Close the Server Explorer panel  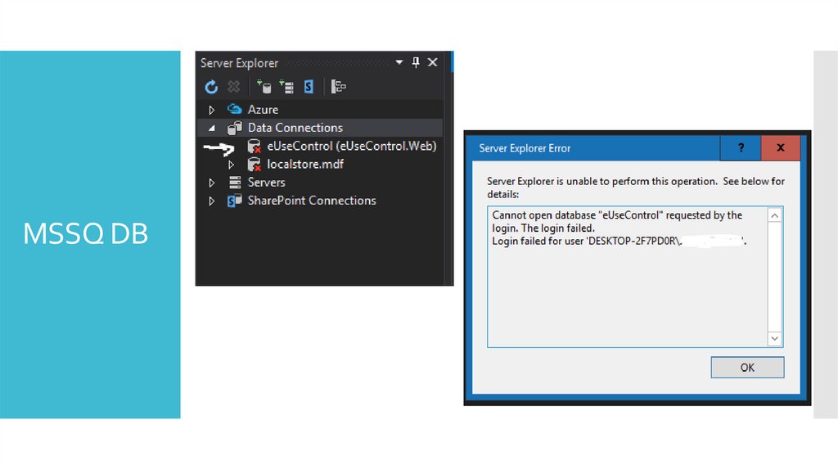click(x=432, y=62)
